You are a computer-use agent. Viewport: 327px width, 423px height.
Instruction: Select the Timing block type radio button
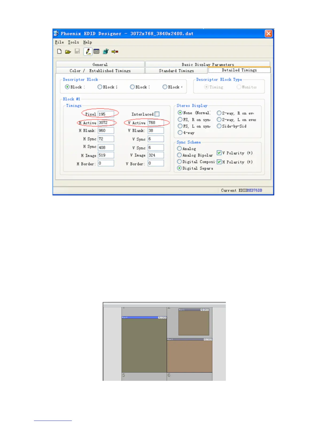pyautogui.click(x=206, y=87)
